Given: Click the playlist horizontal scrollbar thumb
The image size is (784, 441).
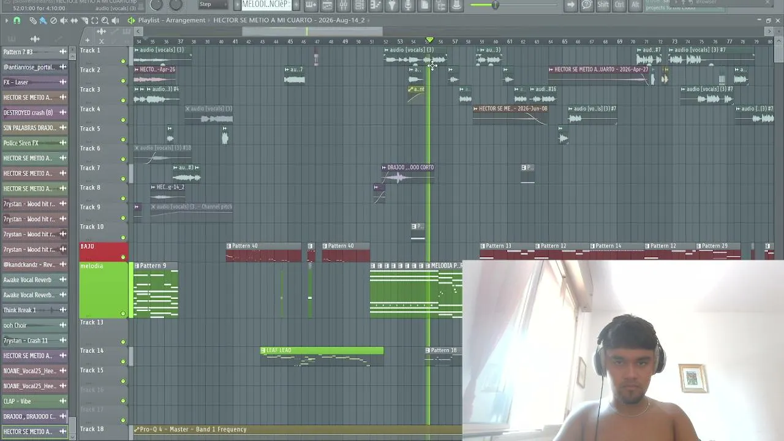Looking at the screenshot, I should [312, 31].
